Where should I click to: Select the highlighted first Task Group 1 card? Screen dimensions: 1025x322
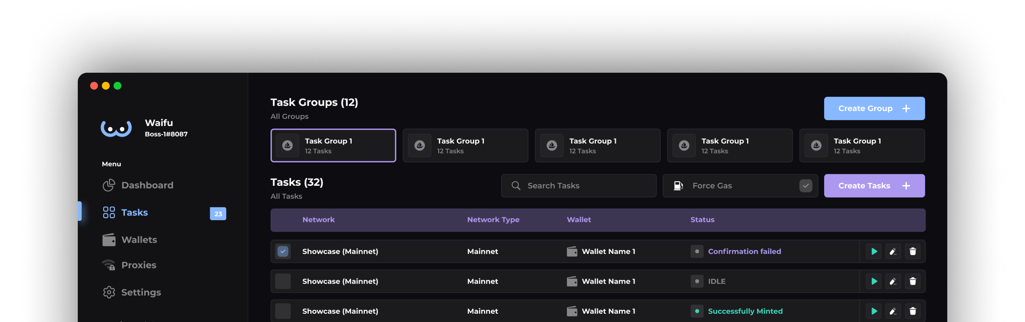(333, 146)
